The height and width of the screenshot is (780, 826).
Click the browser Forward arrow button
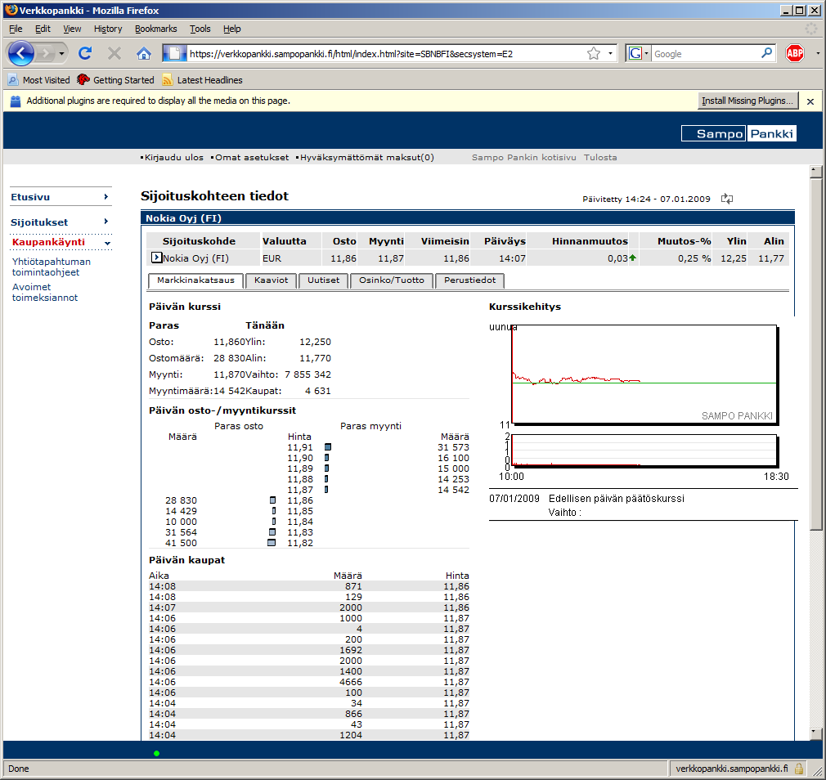(x=47, y=53)
